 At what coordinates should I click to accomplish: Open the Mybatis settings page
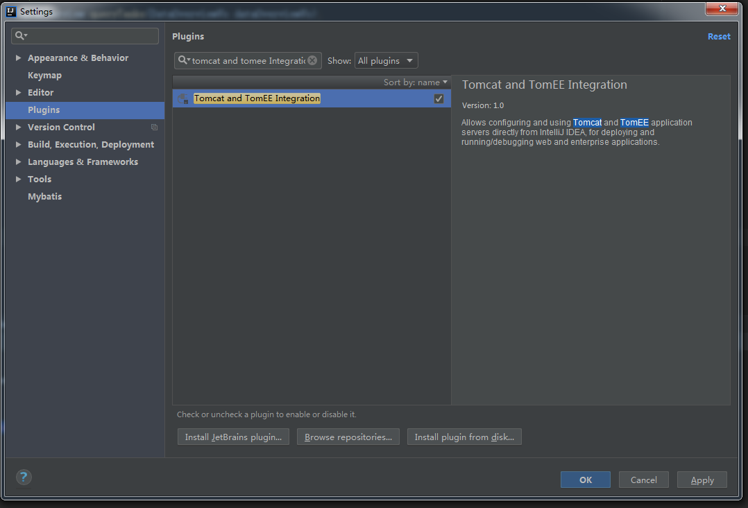[x=44, y=196]
